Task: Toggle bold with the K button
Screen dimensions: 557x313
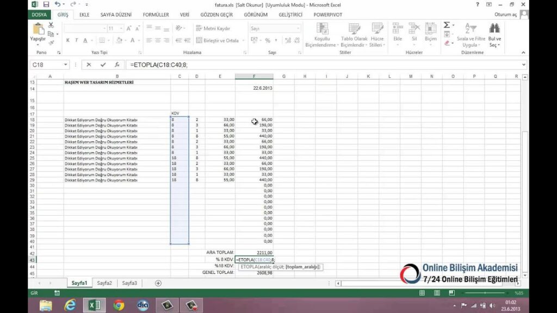Action: 68,40
